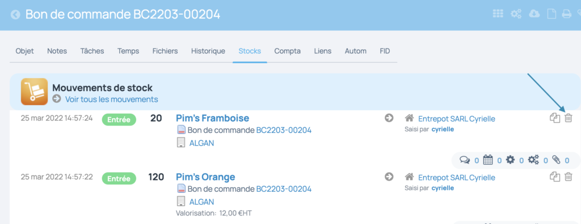Click the cloud download icon

534,14
